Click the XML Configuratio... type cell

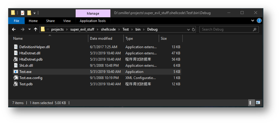[141, 78]
